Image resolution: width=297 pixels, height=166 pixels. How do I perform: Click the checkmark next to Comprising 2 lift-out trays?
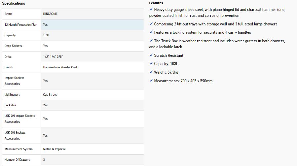[151, 24]
